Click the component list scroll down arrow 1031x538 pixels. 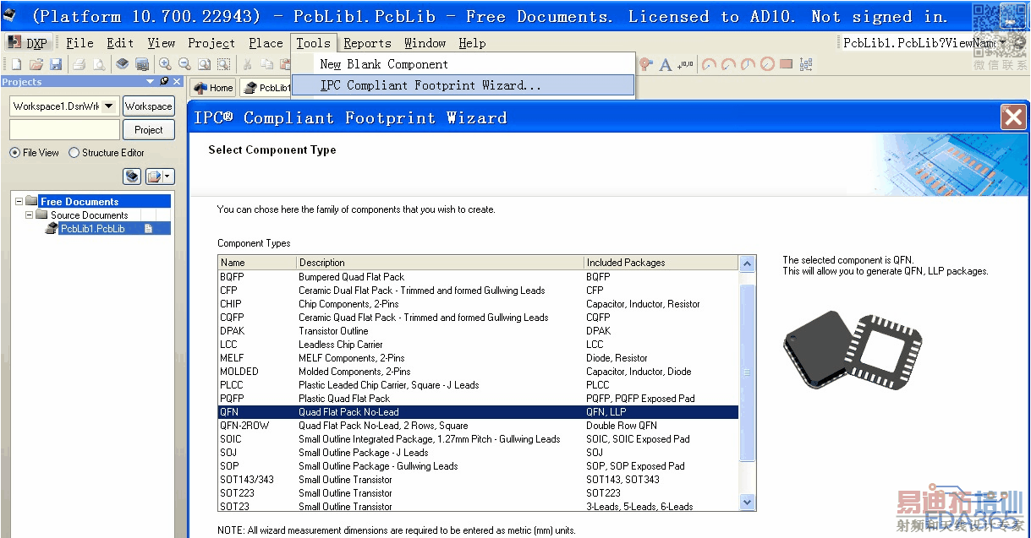747,503
